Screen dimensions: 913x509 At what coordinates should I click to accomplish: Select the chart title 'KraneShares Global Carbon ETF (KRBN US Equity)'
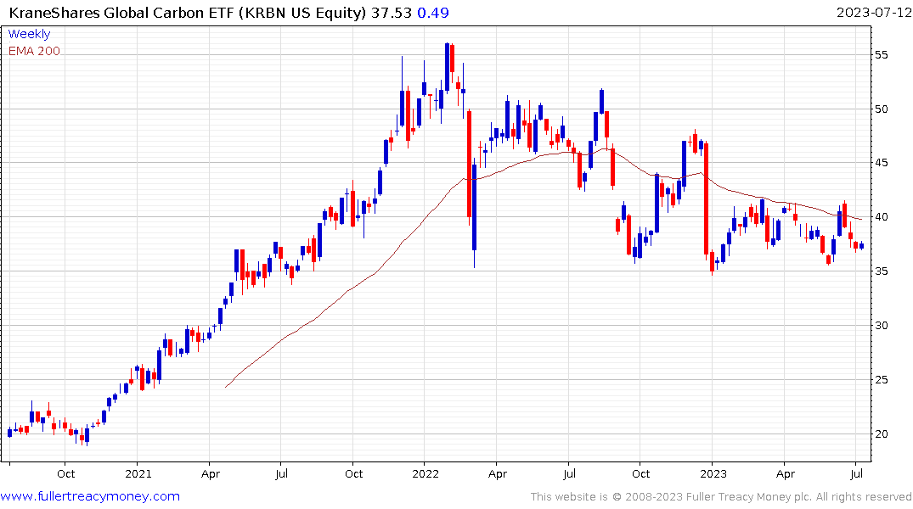pos(188,12)
